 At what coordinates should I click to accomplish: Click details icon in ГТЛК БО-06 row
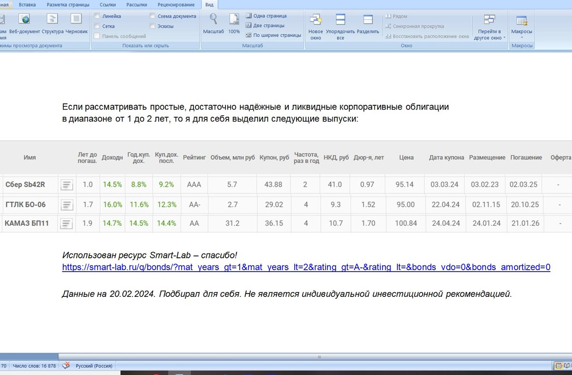tap(67, 205)
